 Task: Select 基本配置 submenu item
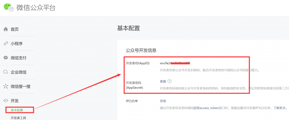click(17, 110)
